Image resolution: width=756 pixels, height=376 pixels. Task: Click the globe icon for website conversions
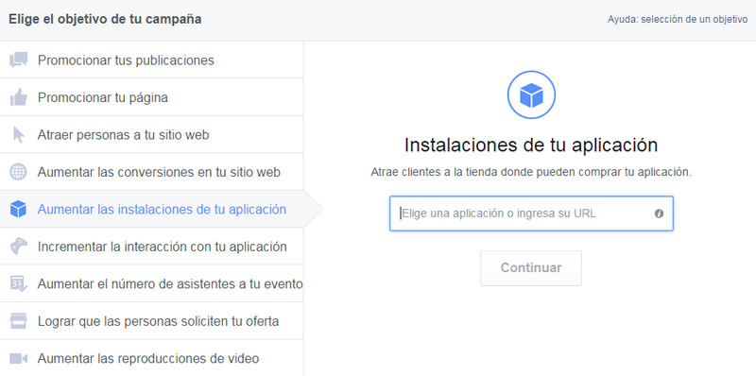(x=18, y=172)
